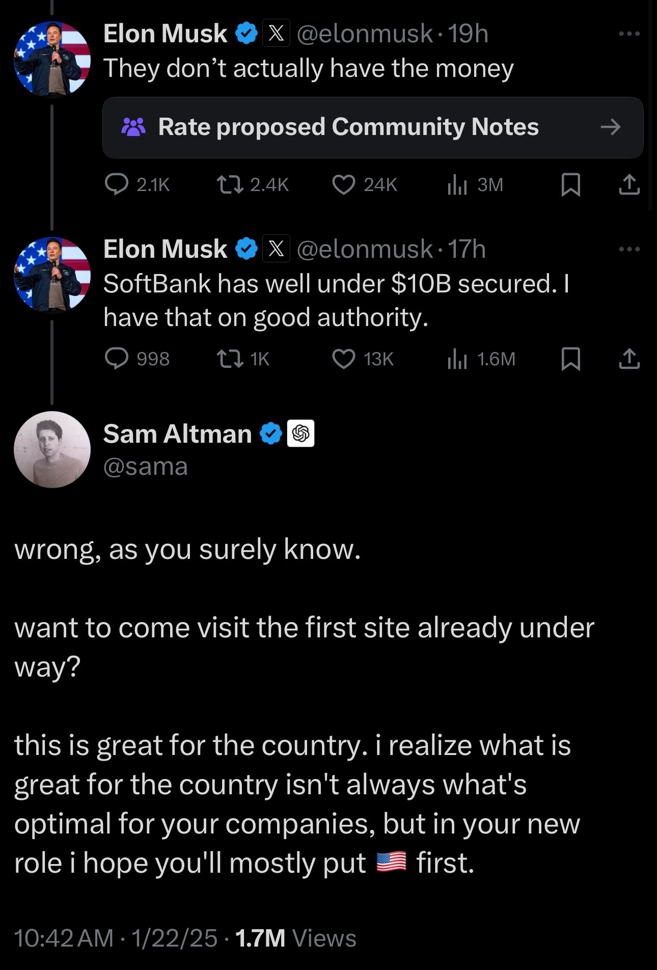Open Sam Altman's profile picture
The height and width of the screenshot is (970, 657).
coord(52,449)
